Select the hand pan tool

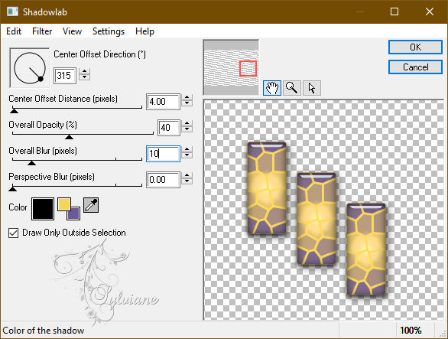(x=272, y=88)
